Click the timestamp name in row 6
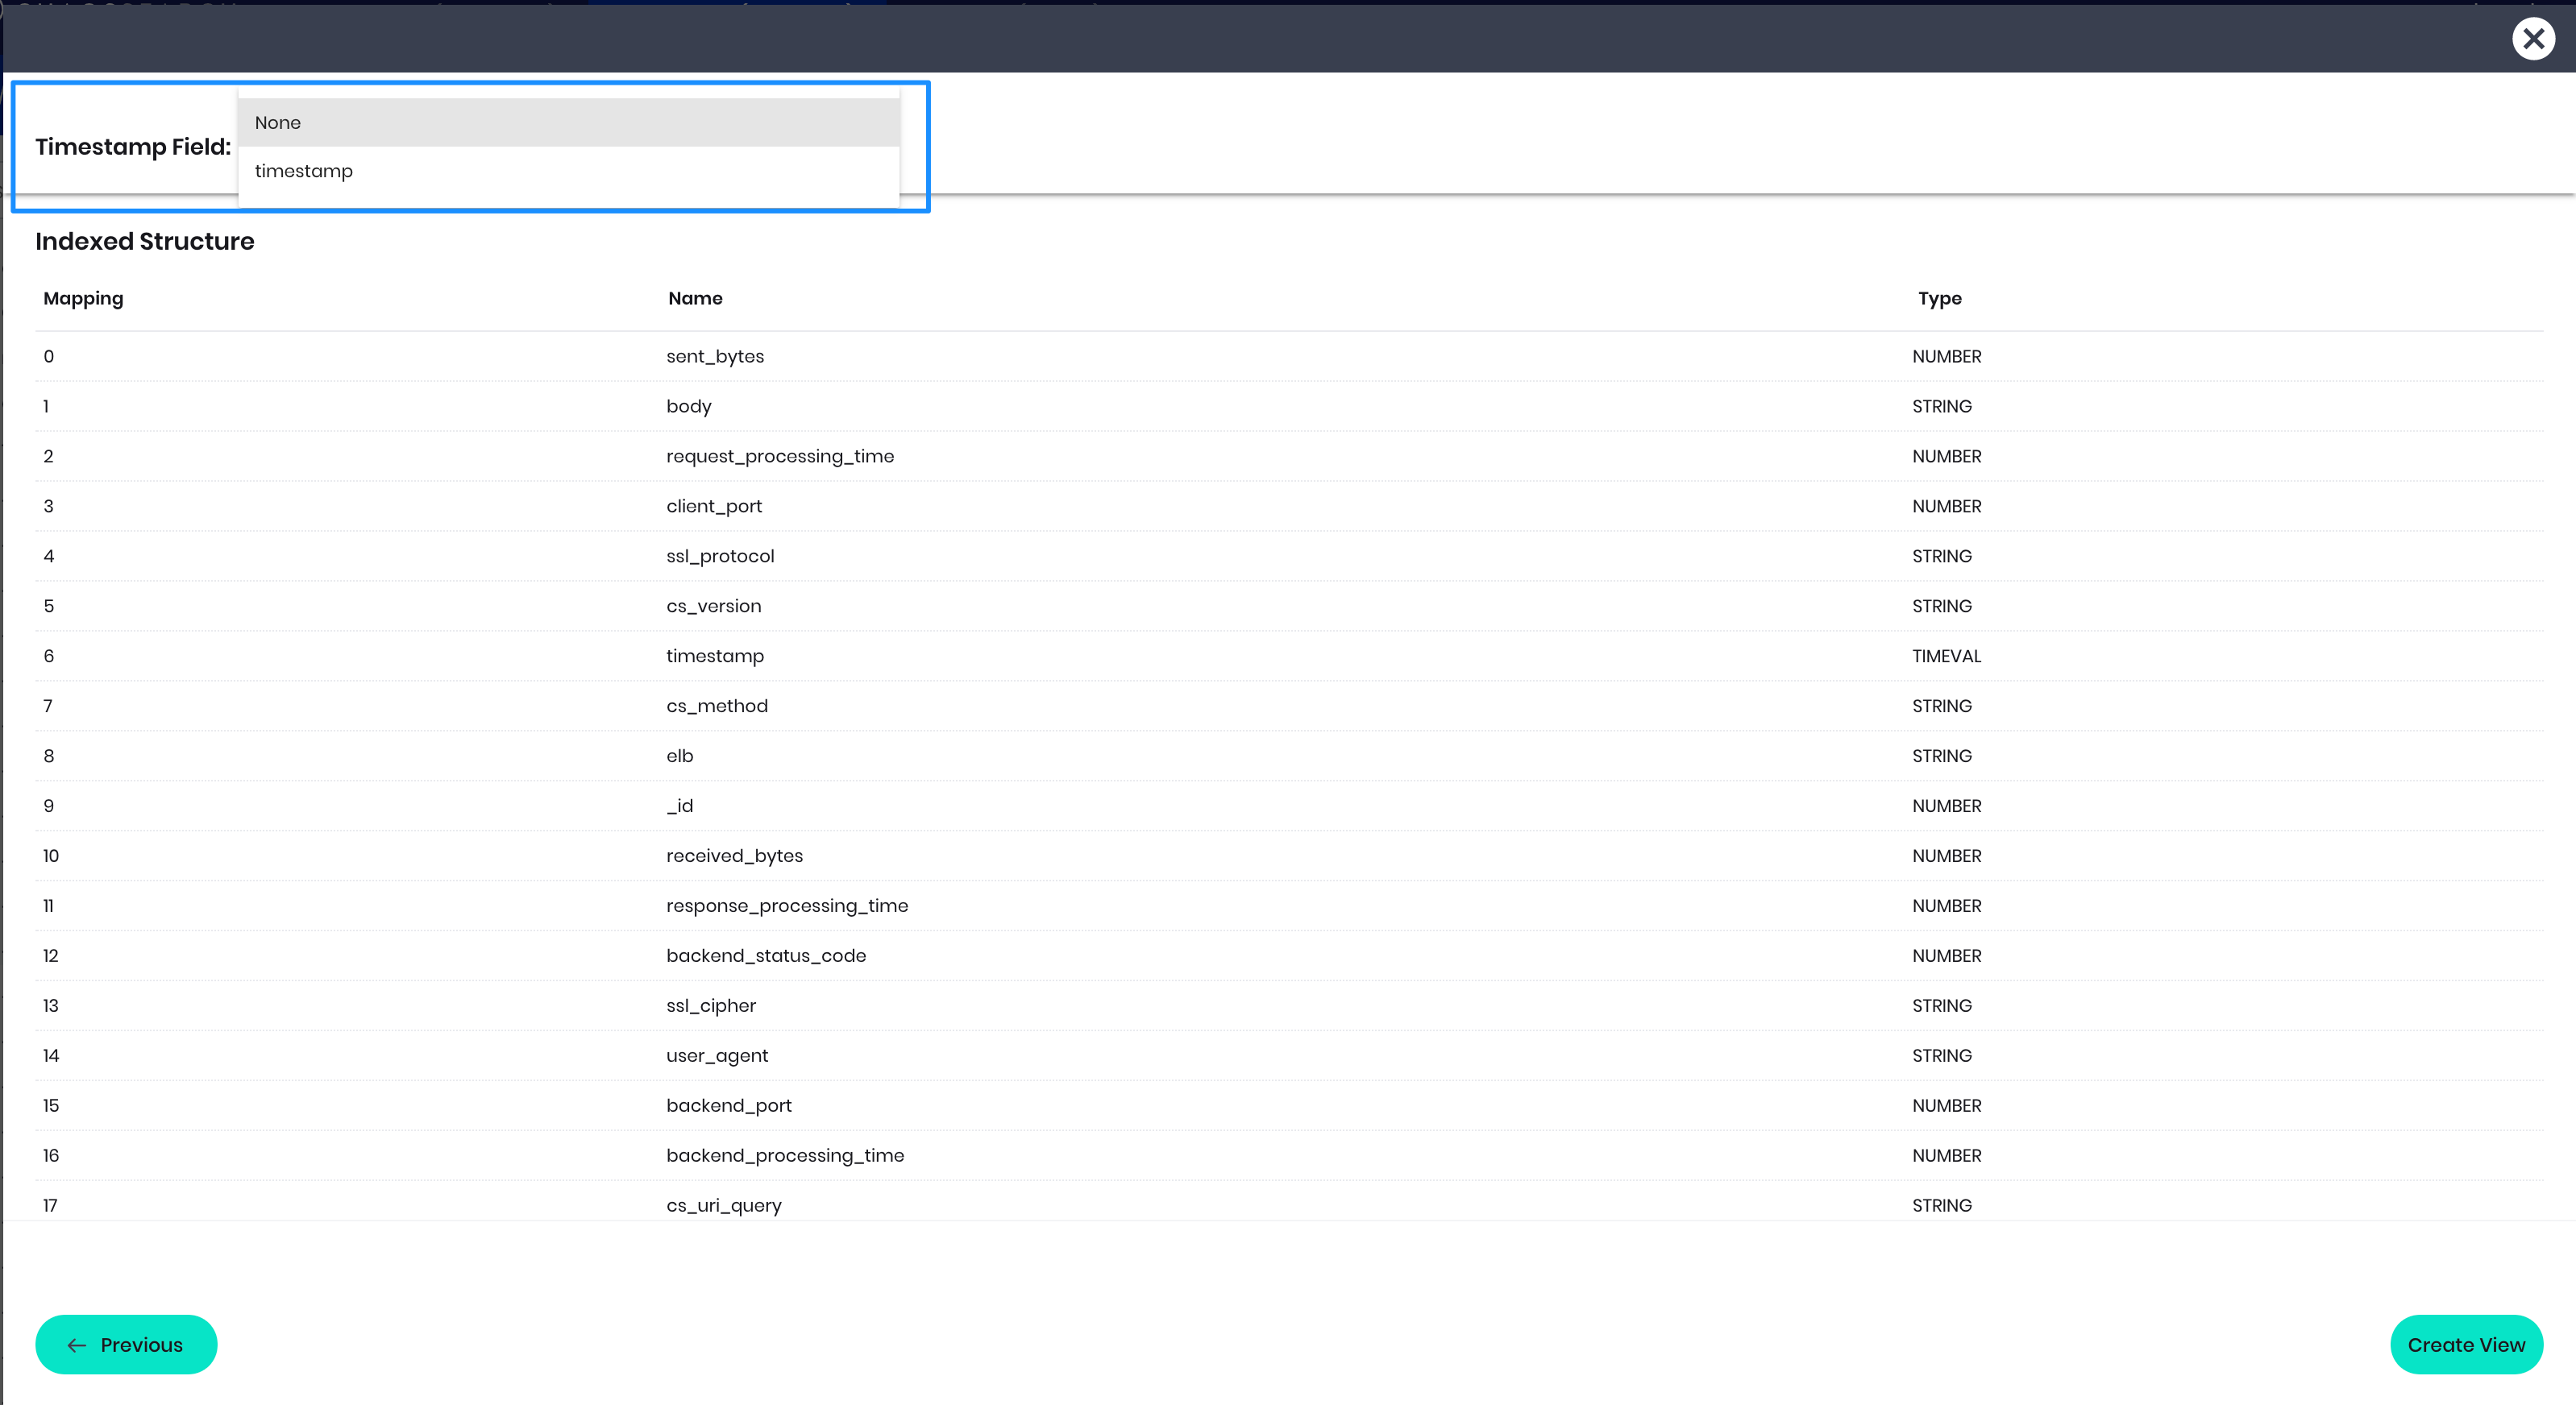This screenshot has width=2576, height=1405. pyautogui.click(x=715, y=657)
